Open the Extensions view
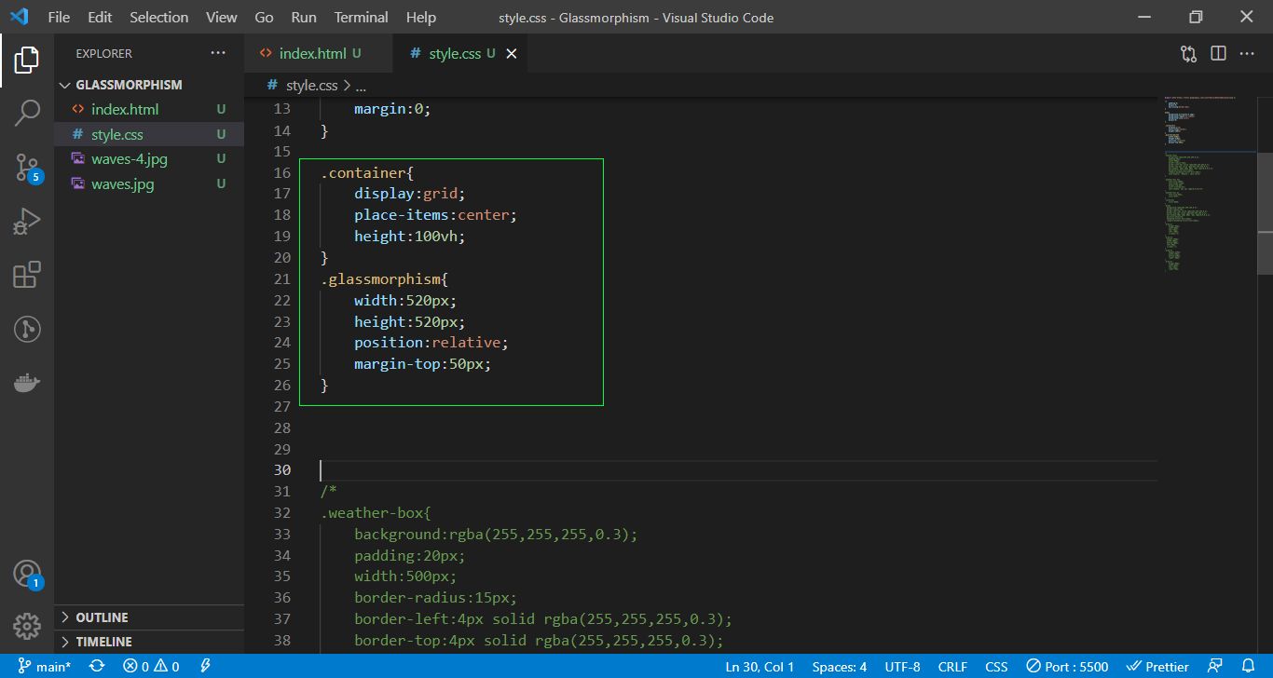Viewport: 1273px width, 678px height. point(27,275)
